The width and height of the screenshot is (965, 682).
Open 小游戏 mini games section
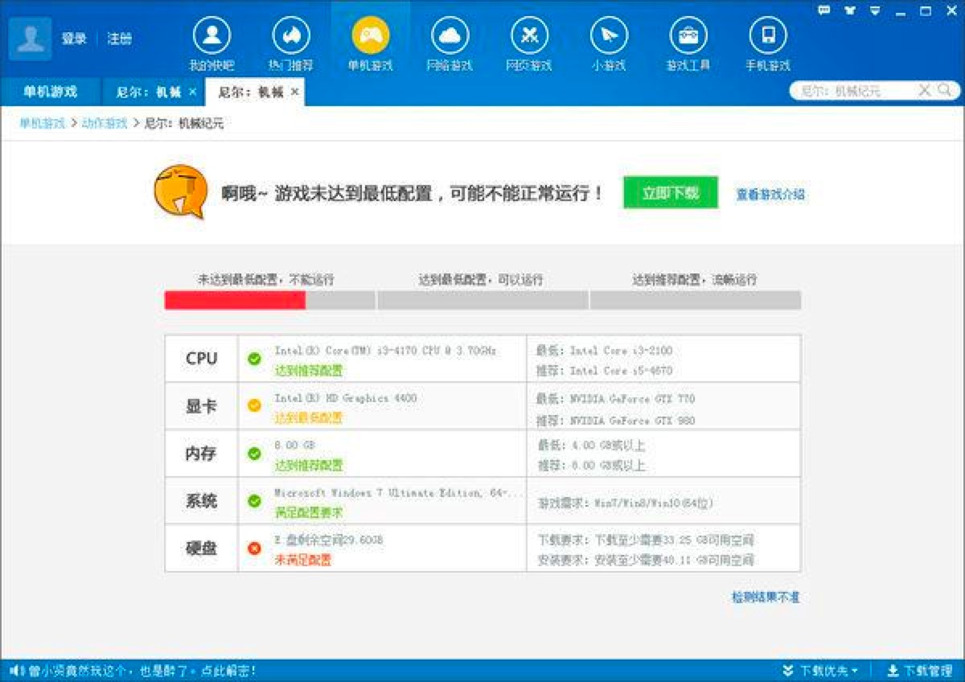point(609,44)
